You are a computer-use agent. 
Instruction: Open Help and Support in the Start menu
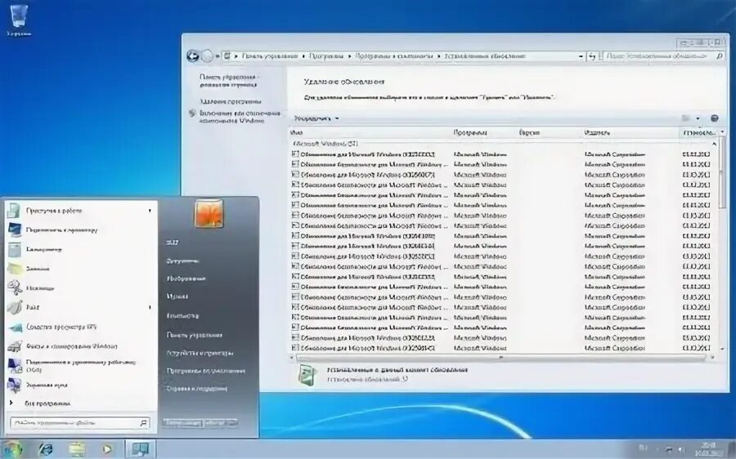pos(196,389)
